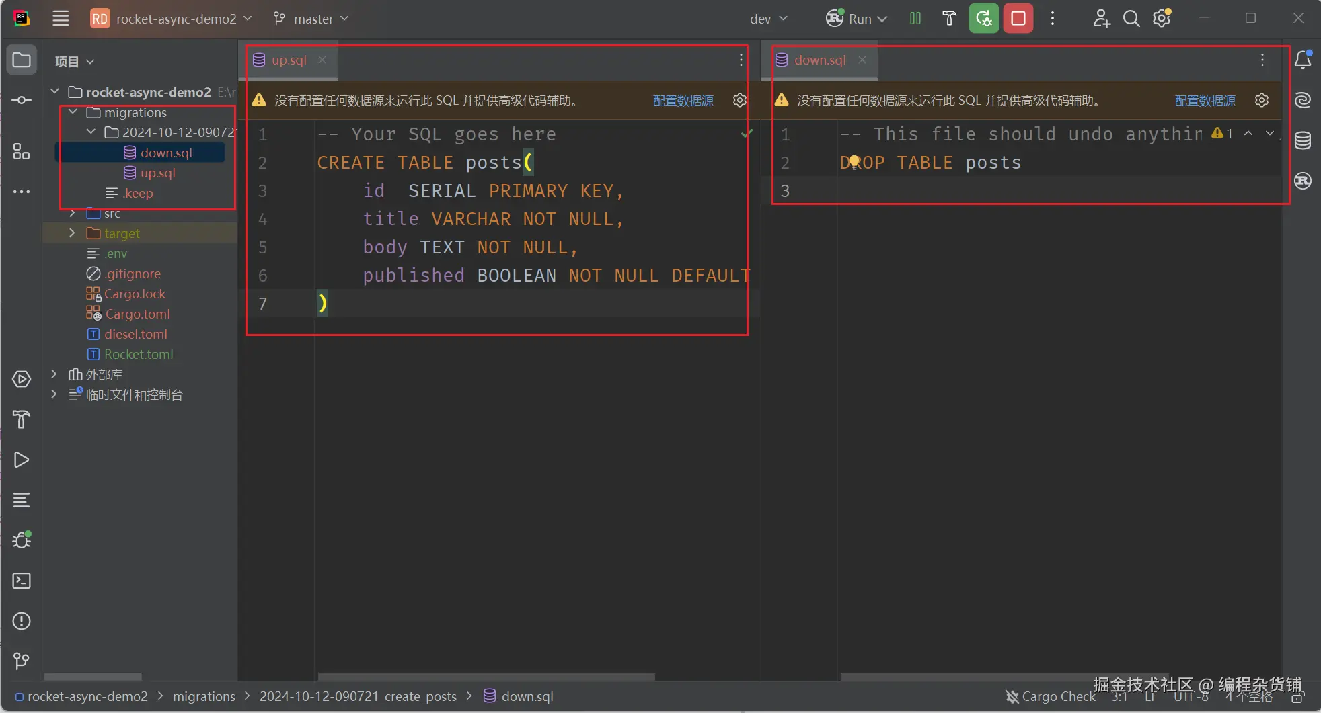Expand 临时文件和控制台 node
The image size is (1321, 713).
[x=54, y=394]
